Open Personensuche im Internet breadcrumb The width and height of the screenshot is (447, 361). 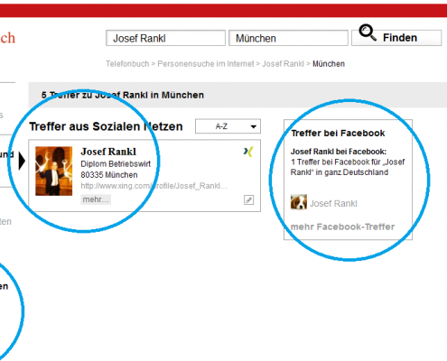(x=206, y=64)
